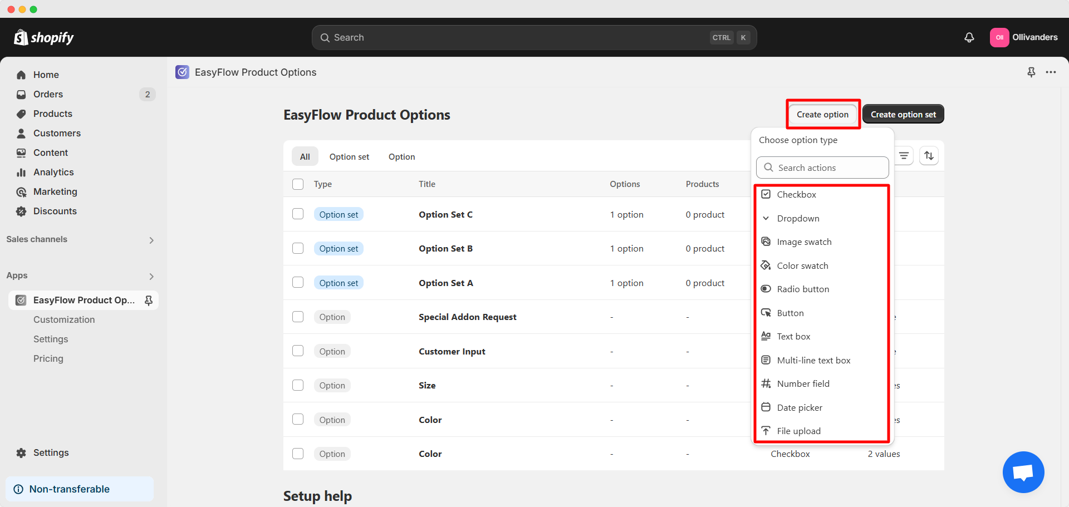
Task: Pin the app using header pin icon
Action: [x=1031, y=72]
